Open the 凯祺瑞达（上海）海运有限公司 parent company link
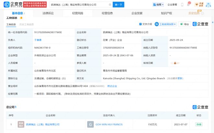Viewport: 214px width, 133px height. pyautogui.click(x=43, y=124)
